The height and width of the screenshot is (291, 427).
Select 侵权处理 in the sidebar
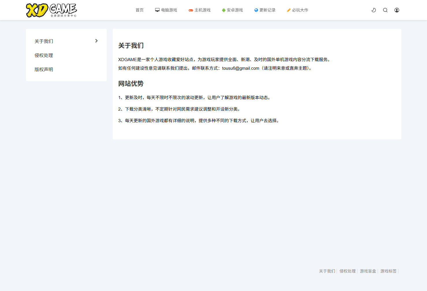(x=44, y=55)
